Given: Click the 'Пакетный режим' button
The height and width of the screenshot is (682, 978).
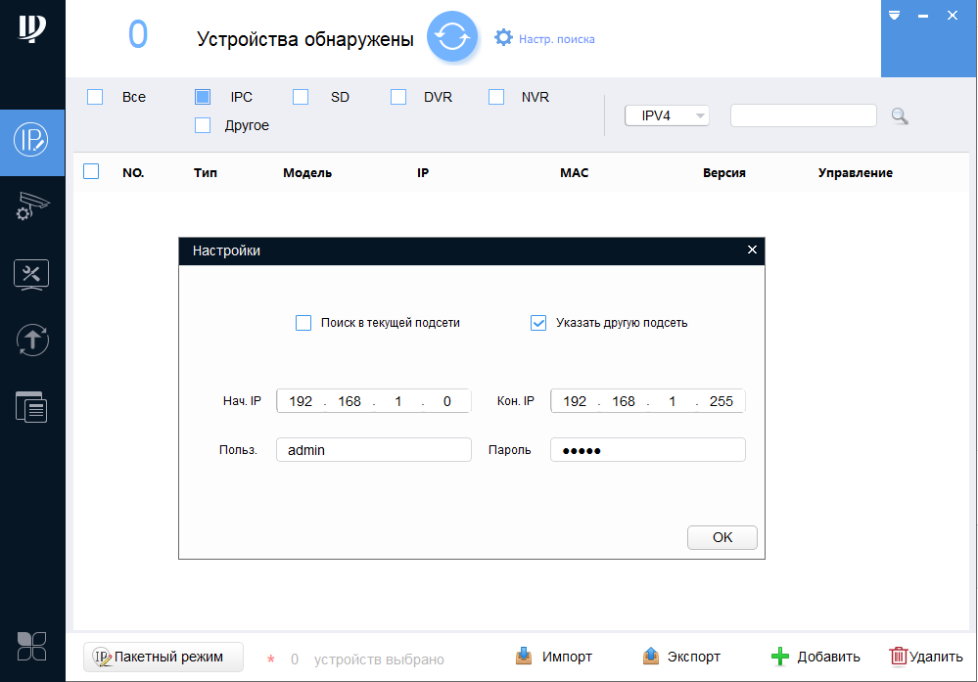Looking at the screenshot, I should [x=163, y=657].
